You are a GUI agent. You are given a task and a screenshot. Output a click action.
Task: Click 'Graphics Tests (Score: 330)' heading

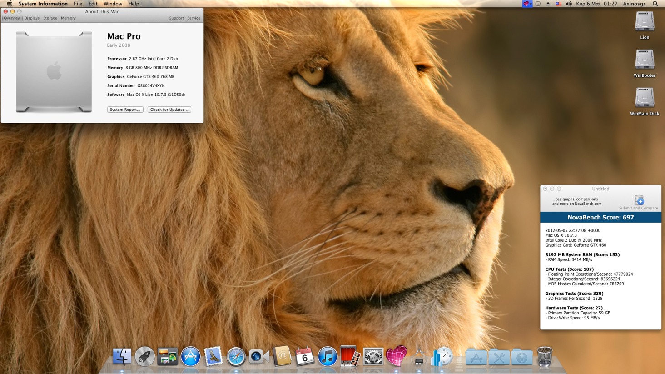(x=574, y=294)
